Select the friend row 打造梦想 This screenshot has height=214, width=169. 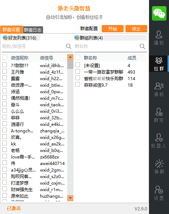(x=35, y=183)
